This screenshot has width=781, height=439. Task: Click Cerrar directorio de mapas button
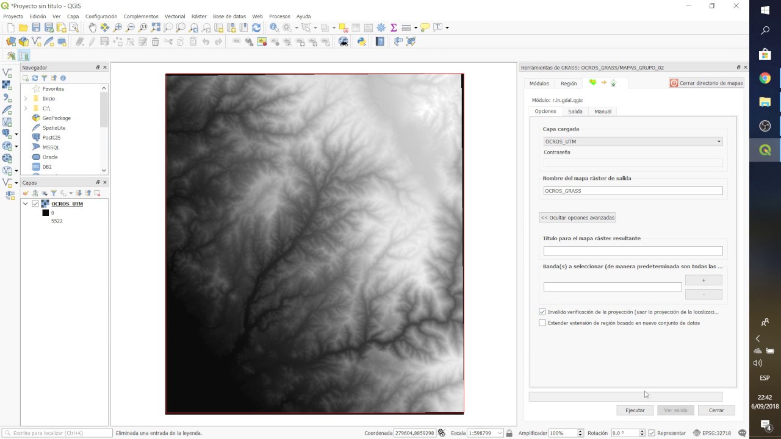click(707, 83)
